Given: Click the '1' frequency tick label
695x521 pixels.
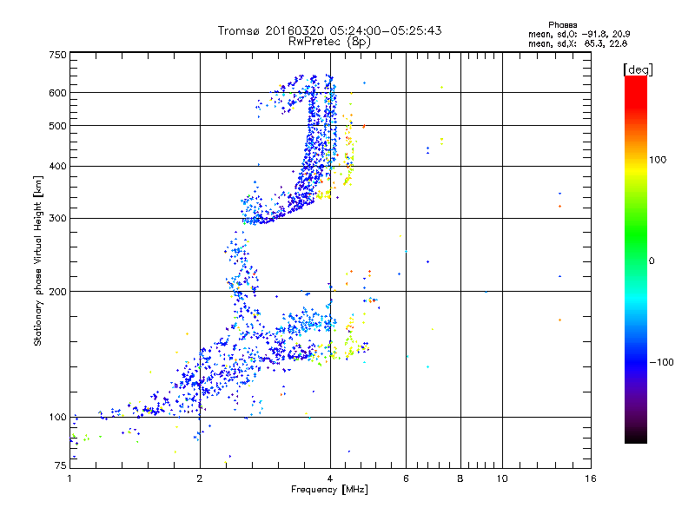Looking at the screenshot, I should 69,478.
